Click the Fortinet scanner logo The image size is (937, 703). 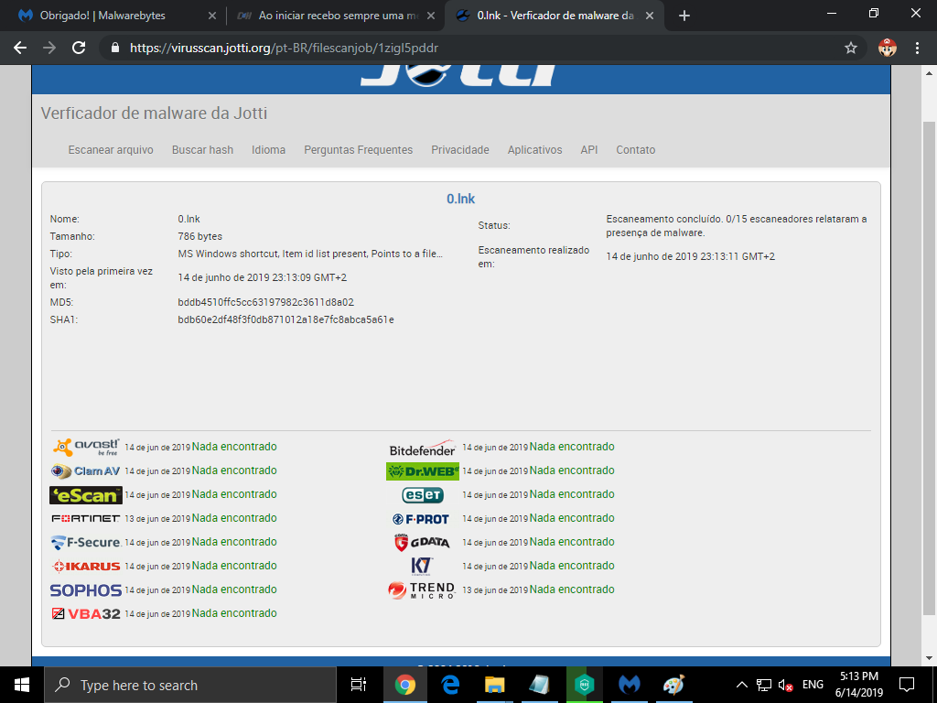point(85,518)
